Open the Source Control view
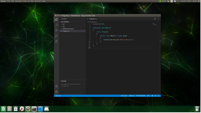201x113 pixels. [x=56, y=30]
